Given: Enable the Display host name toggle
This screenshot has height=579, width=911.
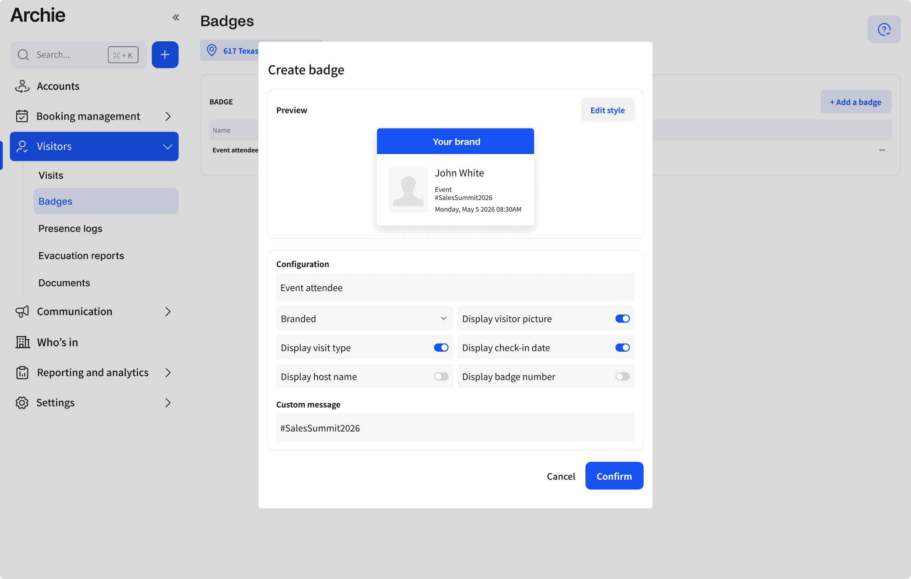Looking at the screenshot, I should (442, 376).
